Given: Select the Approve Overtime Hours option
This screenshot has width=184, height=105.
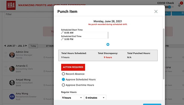Looking at the screenshot, I should 63,85.
